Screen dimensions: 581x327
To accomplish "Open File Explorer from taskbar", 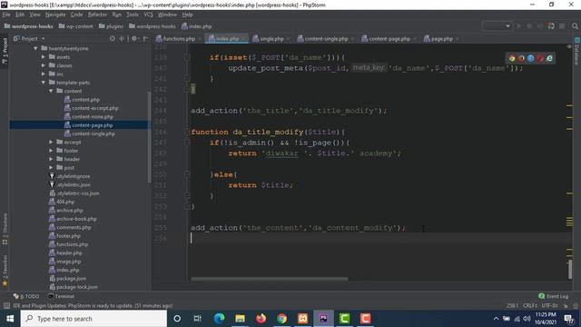I will tap(240, 319).
